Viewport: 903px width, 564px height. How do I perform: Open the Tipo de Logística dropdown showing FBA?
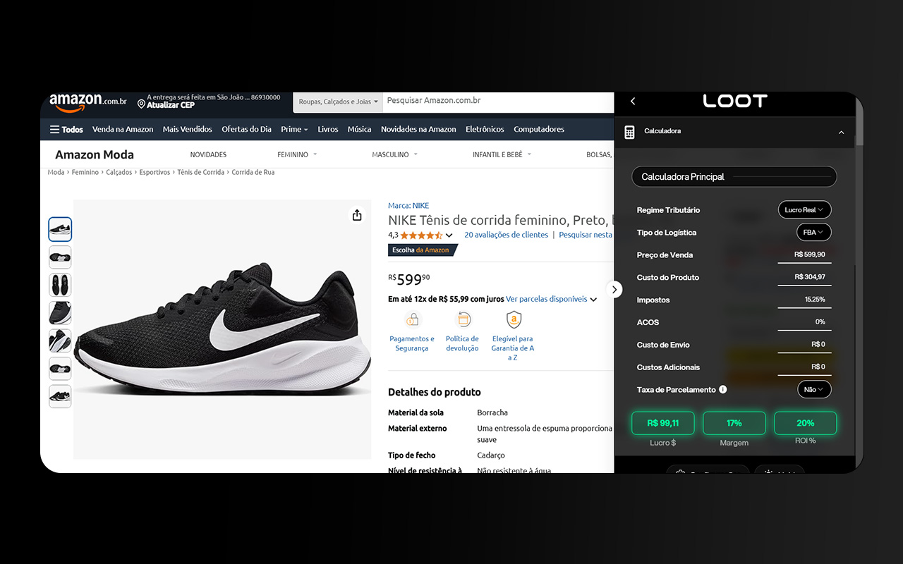tap(813, 232)
